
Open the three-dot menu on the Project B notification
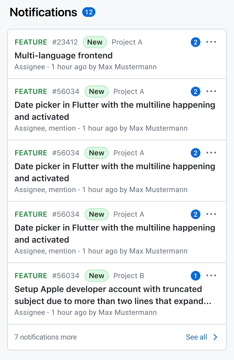coord(211,275)
